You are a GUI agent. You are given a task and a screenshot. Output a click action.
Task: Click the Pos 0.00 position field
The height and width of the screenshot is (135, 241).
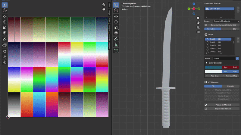tap(230, 67)
